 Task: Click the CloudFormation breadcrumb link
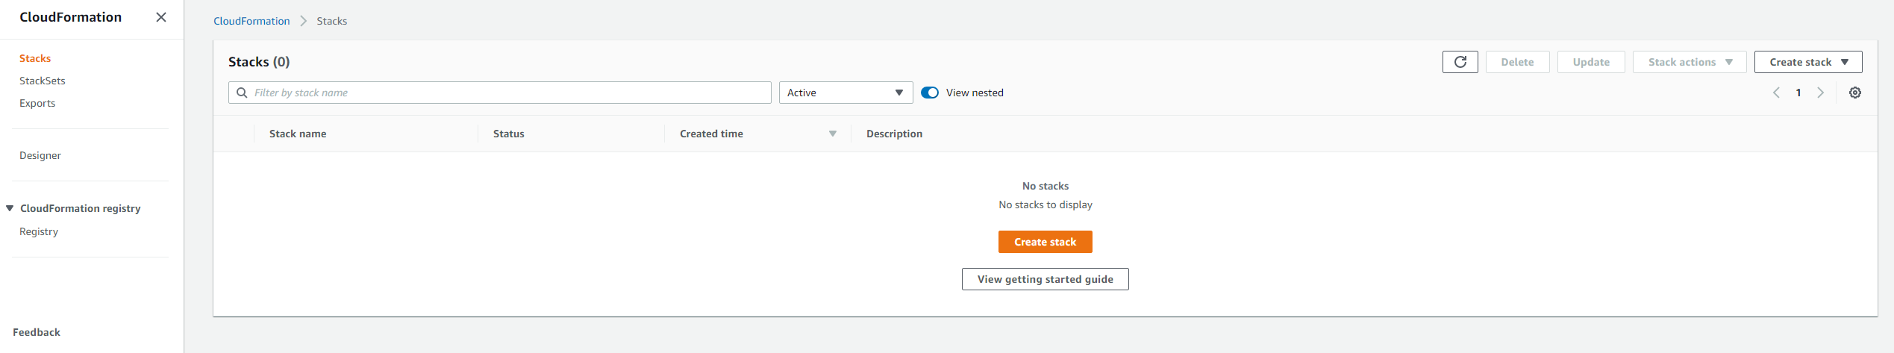tap(251, 21)
